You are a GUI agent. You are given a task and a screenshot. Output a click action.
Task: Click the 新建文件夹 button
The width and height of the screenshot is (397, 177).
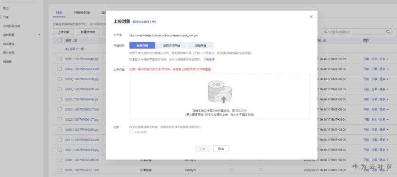click(88, 32)
